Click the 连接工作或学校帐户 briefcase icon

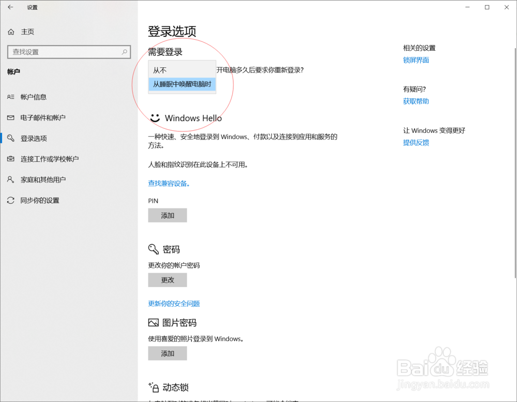[x=10, y=159]
